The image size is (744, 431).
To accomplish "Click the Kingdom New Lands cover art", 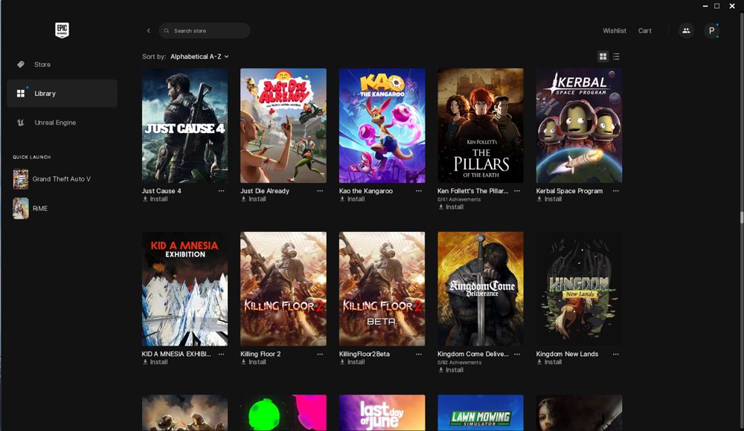I will click(x=579, y=289).
